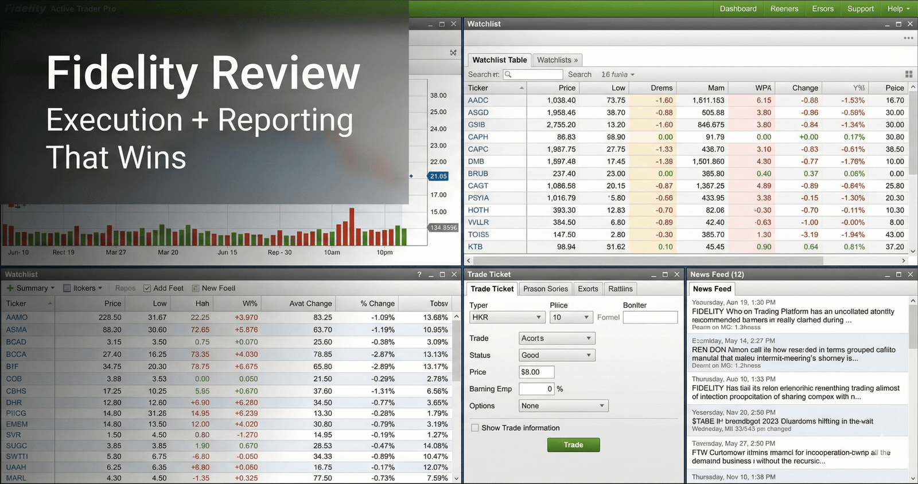Viewport: 918px width, 484px height.
Task: Sort by the Ticker column sort arrow
Action: pos(522,88)
